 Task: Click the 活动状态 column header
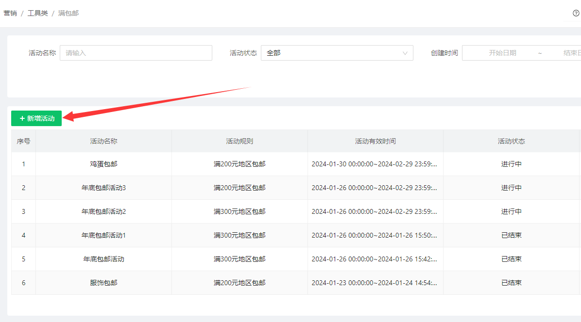click(511, 141)
